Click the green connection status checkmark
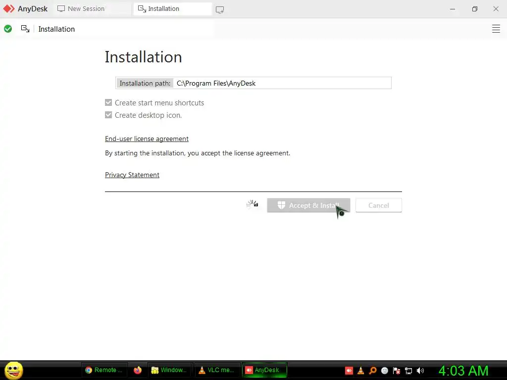 [8, 29]
